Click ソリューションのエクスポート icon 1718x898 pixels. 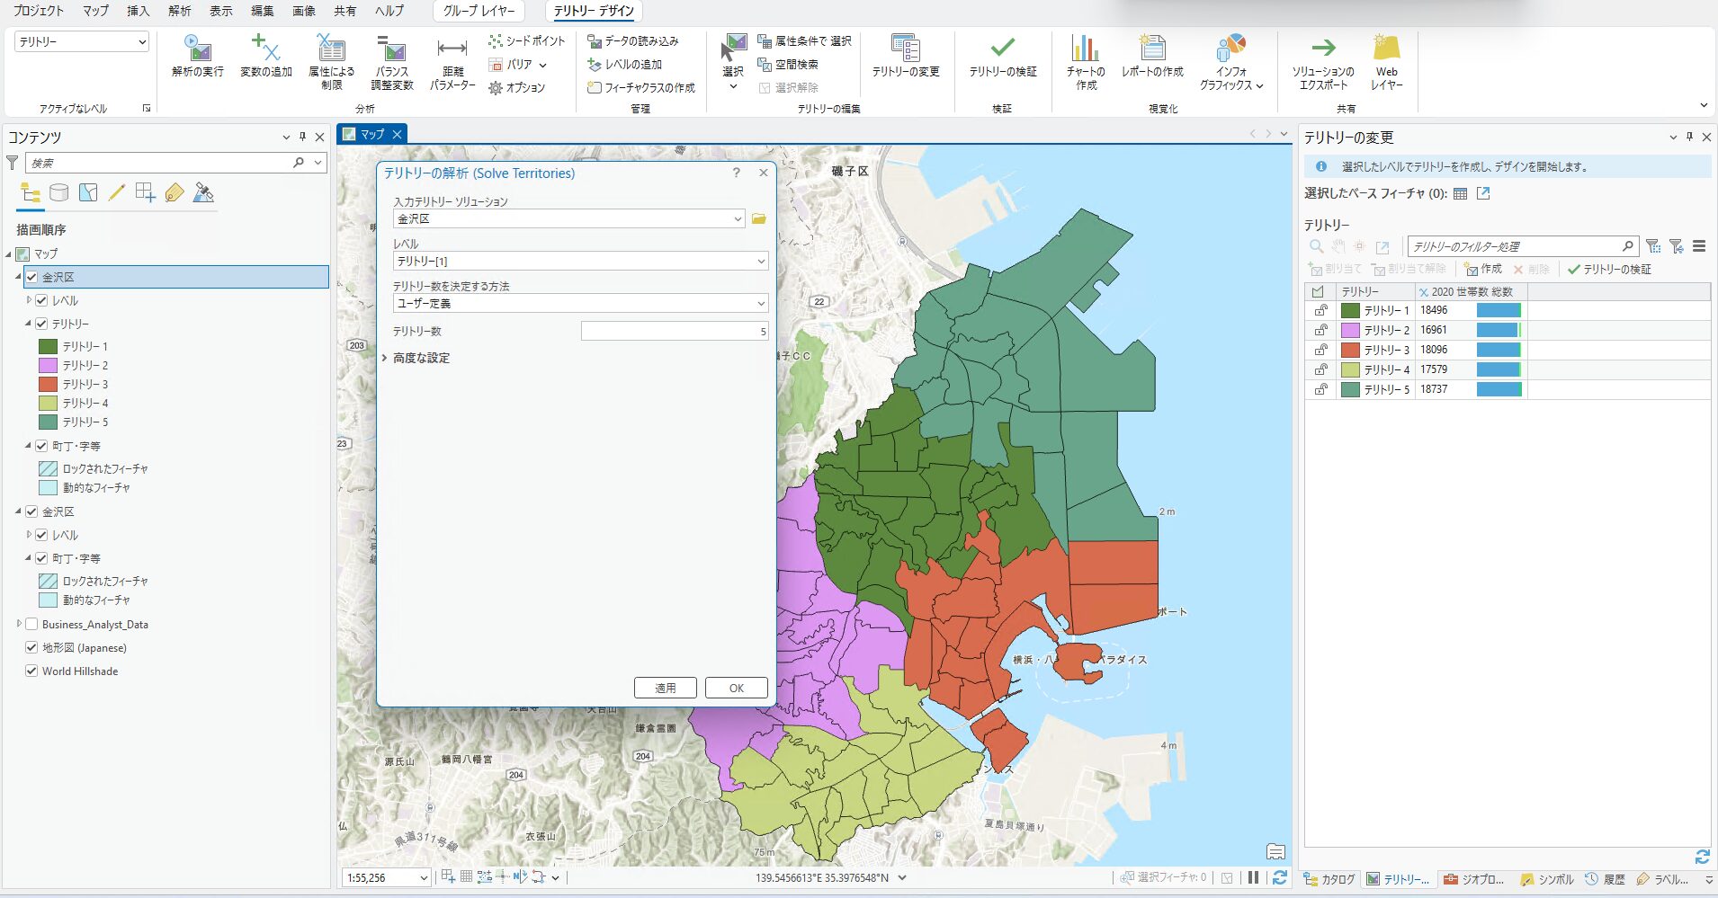point(1322,50)
